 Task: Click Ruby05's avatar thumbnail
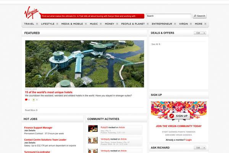pyautogui.click(x=93, y=129)
